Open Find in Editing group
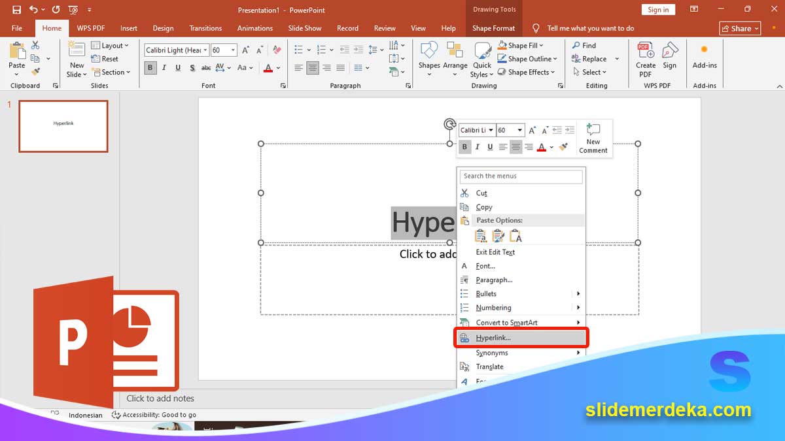Image resolution: width=785 pixels, height=441 pixels. (x=584, y=46)
